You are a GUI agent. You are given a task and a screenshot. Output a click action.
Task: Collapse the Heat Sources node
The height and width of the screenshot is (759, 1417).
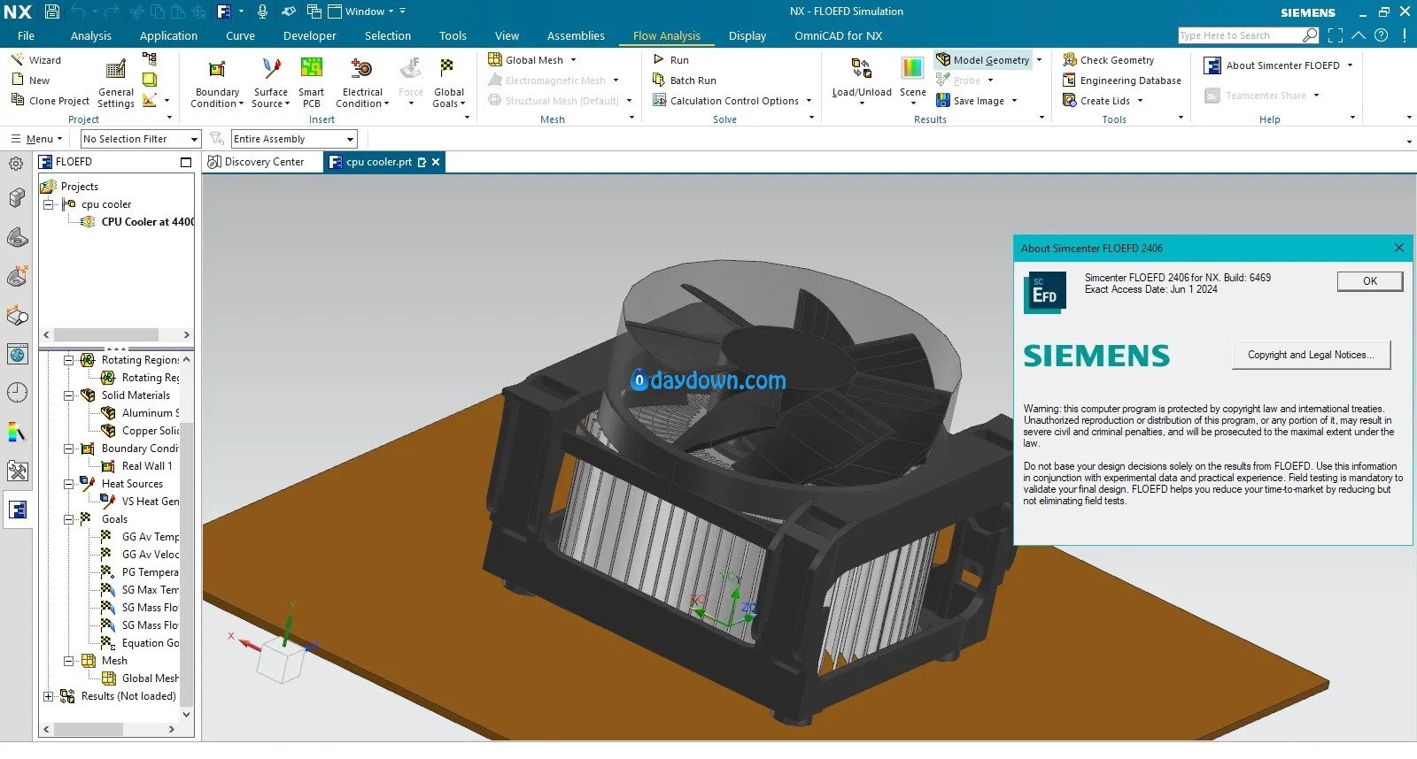tap(68, 484)
